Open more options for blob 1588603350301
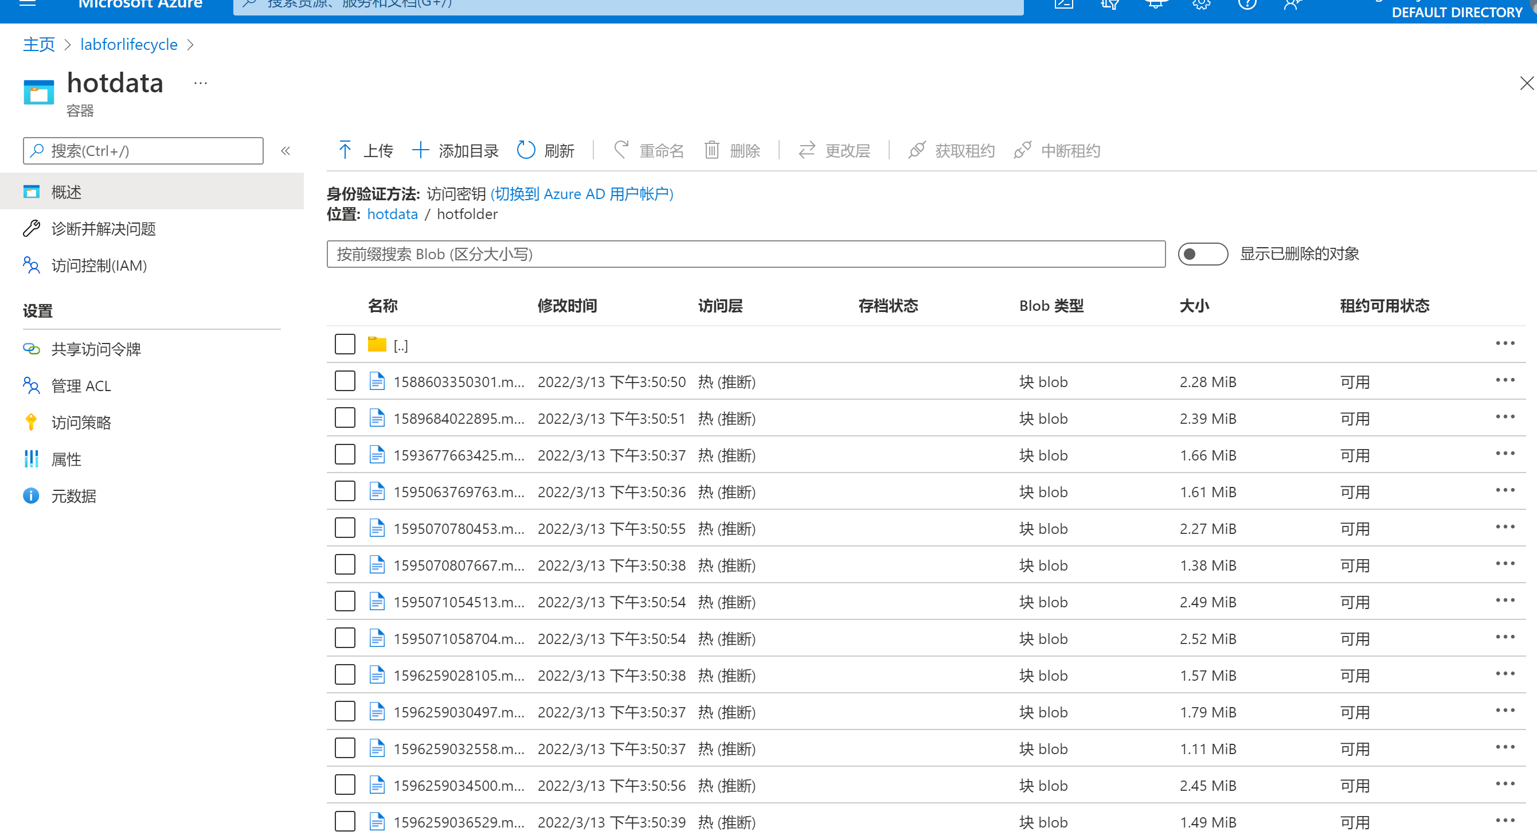Image resolution: width=1537 pixels, height=839 pixels. click(x=1505, y=380)
